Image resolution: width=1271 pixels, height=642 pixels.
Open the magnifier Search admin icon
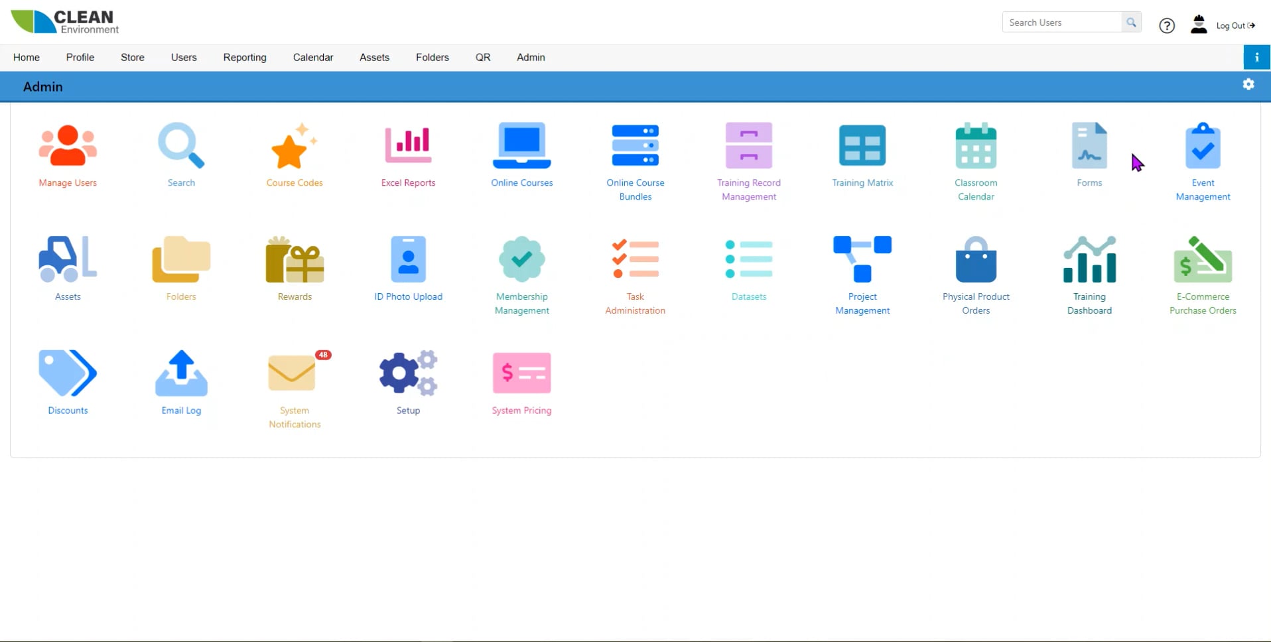click(181, 145)
